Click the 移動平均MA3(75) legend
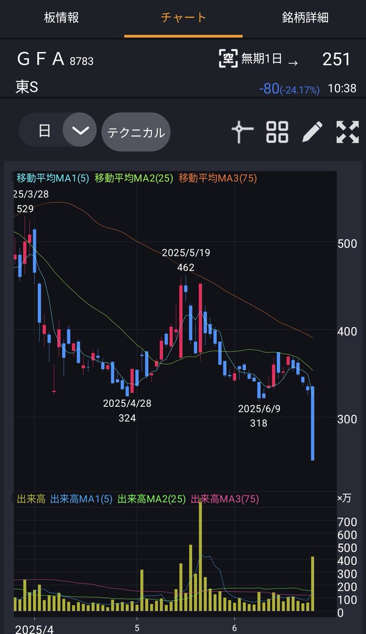This screenshot has width=366, height=634. [218, 178]
